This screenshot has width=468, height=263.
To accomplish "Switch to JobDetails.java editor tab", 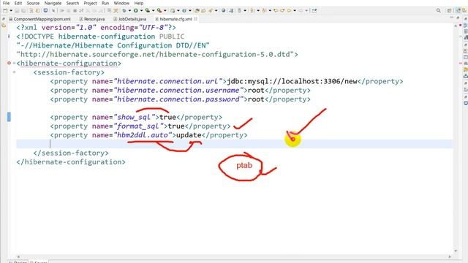I will point(130,19).
